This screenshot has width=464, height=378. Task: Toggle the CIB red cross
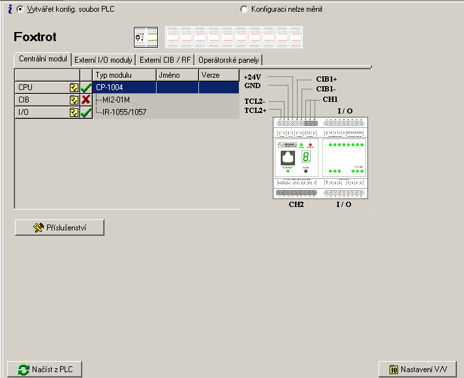[86, 100]
